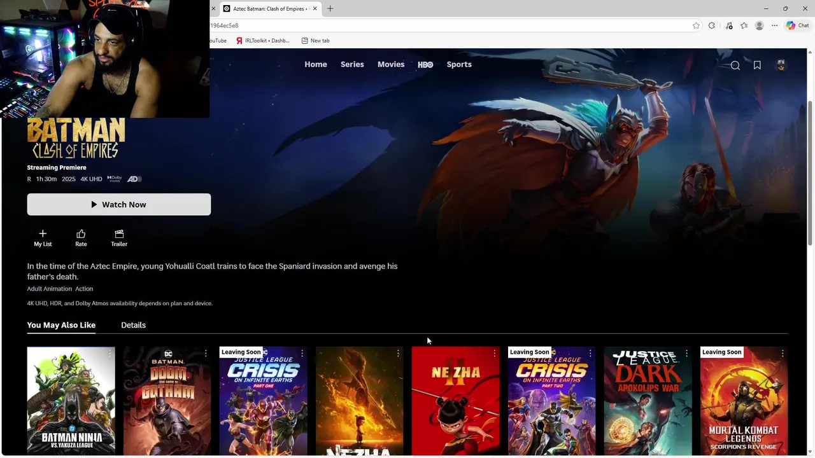This screenshot has width=815, height=458.
Task: Favorite this page with star icon
Action: [x=696, y=25]
